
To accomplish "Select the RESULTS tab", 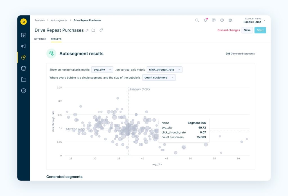I will [56, 39].
